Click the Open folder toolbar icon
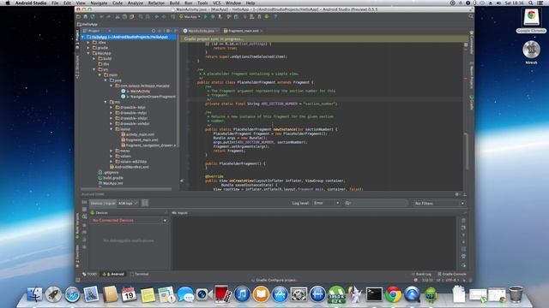549x308 pixels. (79, 16)
